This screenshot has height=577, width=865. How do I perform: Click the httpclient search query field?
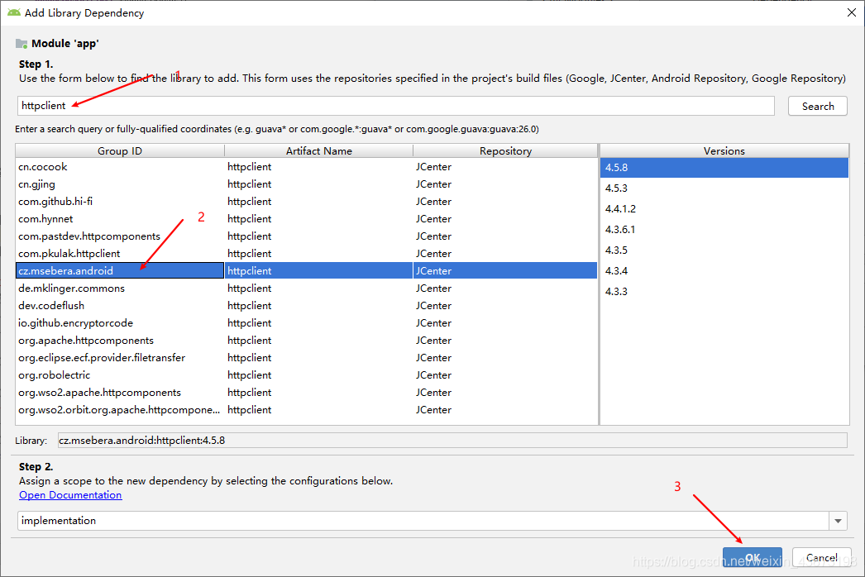tap(395, 106)
